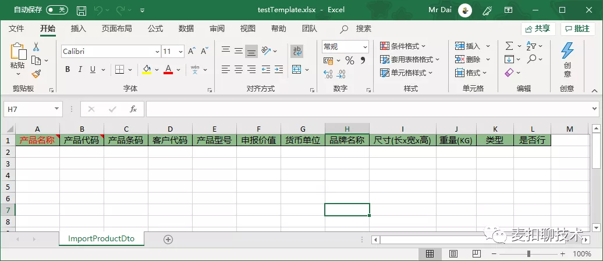
Task: Click the Copy icon in clipboard group
Action: pyautogui.click(x=36, y=60)
